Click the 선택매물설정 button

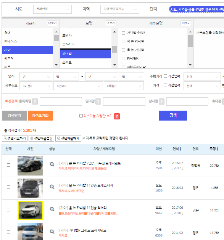pos(41,139)
